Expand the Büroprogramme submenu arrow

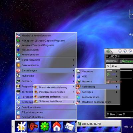click(73, 60)
